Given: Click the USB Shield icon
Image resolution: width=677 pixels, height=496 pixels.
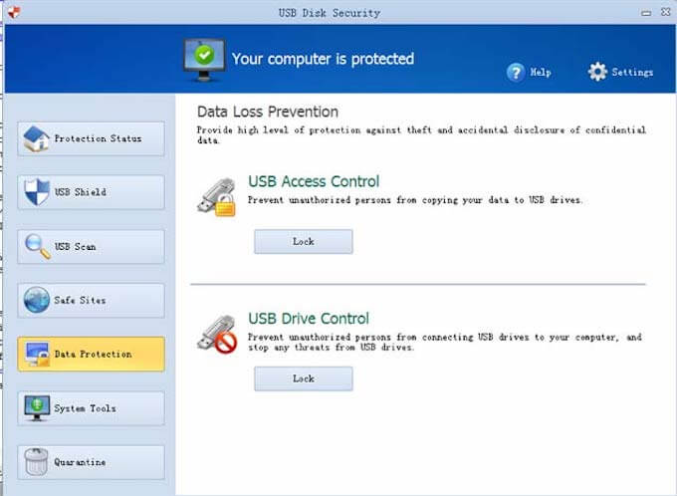Looking at the screenshot, I should [x=36, y=192].
